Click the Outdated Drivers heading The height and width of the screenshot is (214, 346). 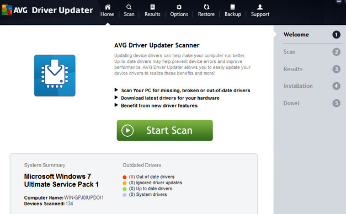(142, 165)
